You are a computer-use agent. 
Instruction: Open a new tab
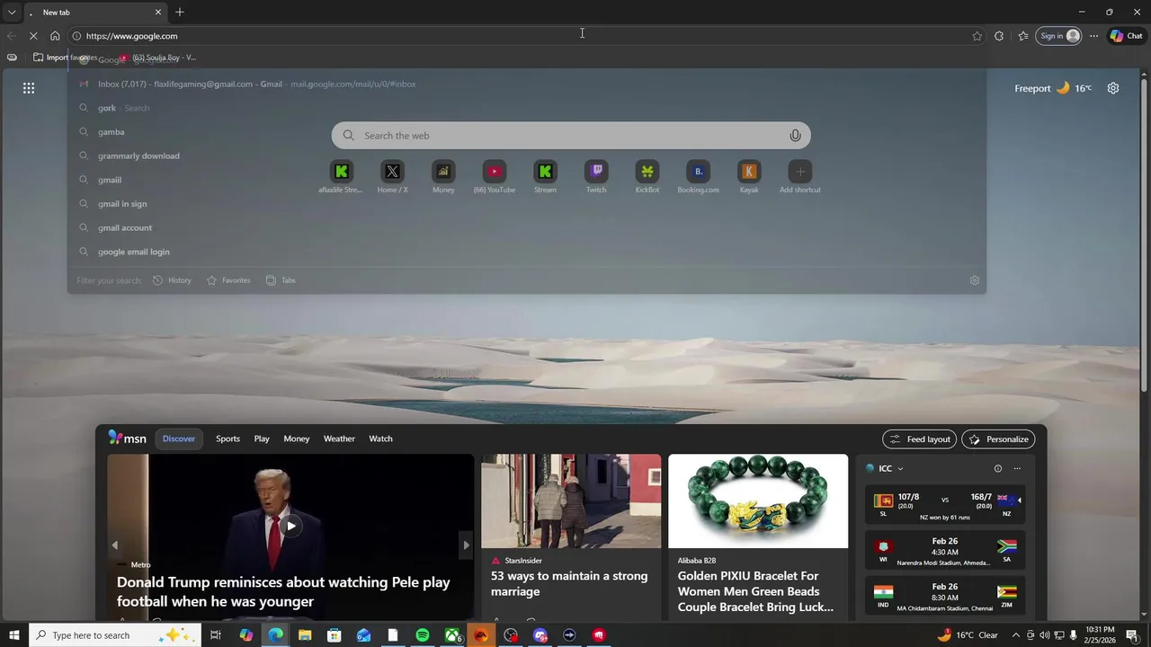(x=180, y=12)
